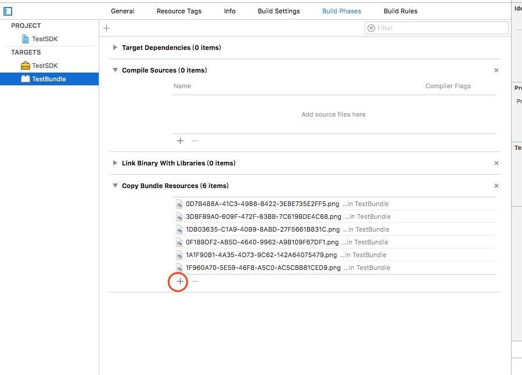Remove selected file from Compile Sources
Viewport: 522px width, 375px height.
195,140
